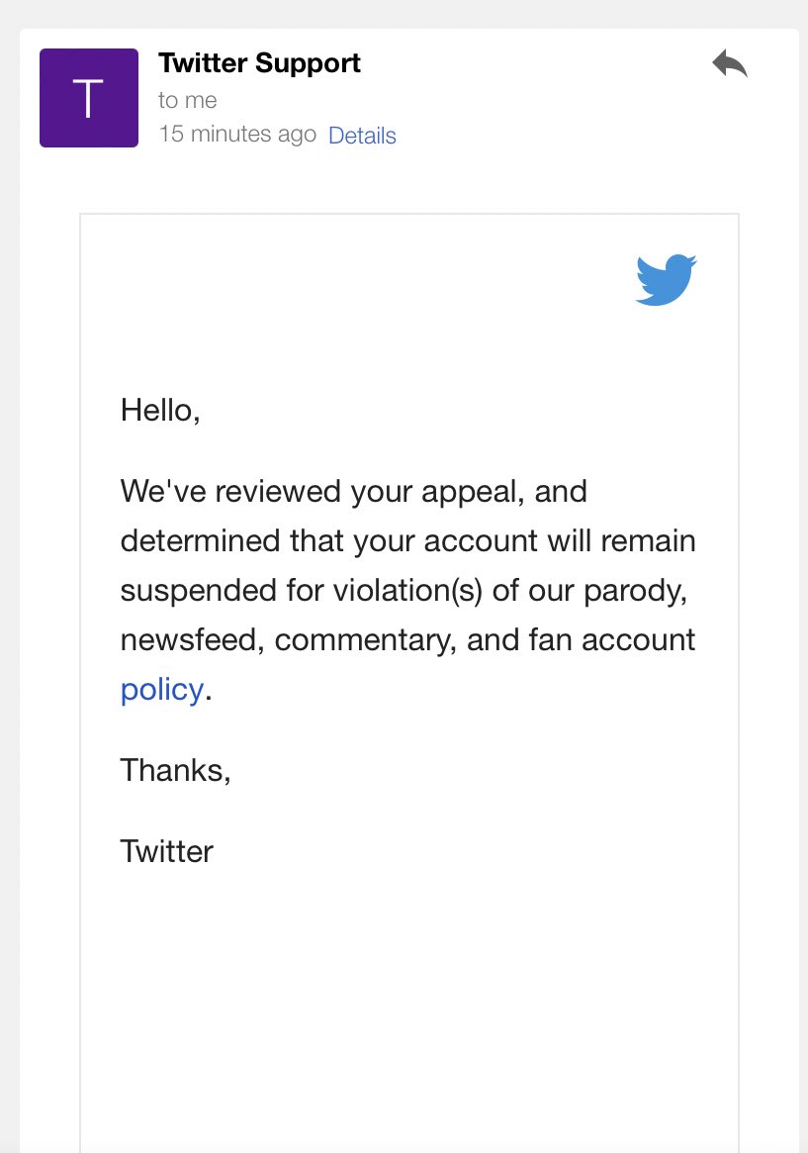Viewport: 808px width, 1153px height.
Task: Click the word "parody" in the message
Action: (635, 591)
